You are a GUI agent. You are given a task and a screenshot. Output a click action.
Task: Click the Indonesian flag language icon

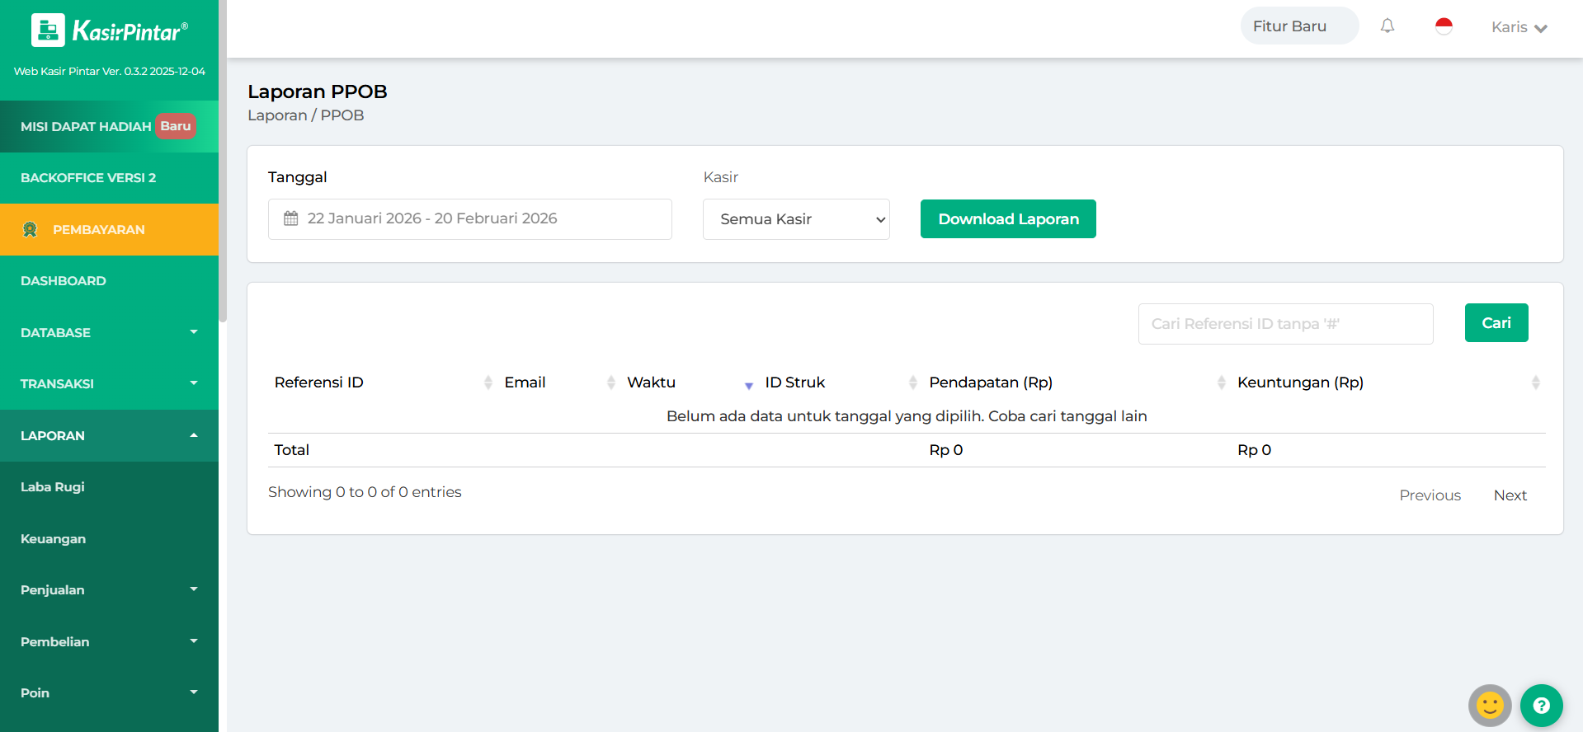pos(1444,26)
